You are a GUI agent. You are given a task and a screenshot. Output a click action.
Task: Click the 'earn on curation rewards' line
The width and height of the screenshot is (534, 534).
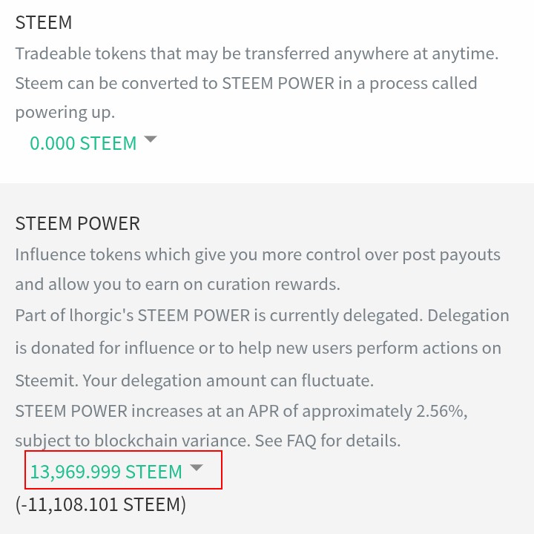pyautogui.click(x=177, y=284)
